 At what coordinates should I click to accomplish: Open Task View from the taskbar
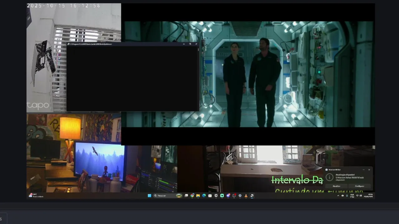186,196
